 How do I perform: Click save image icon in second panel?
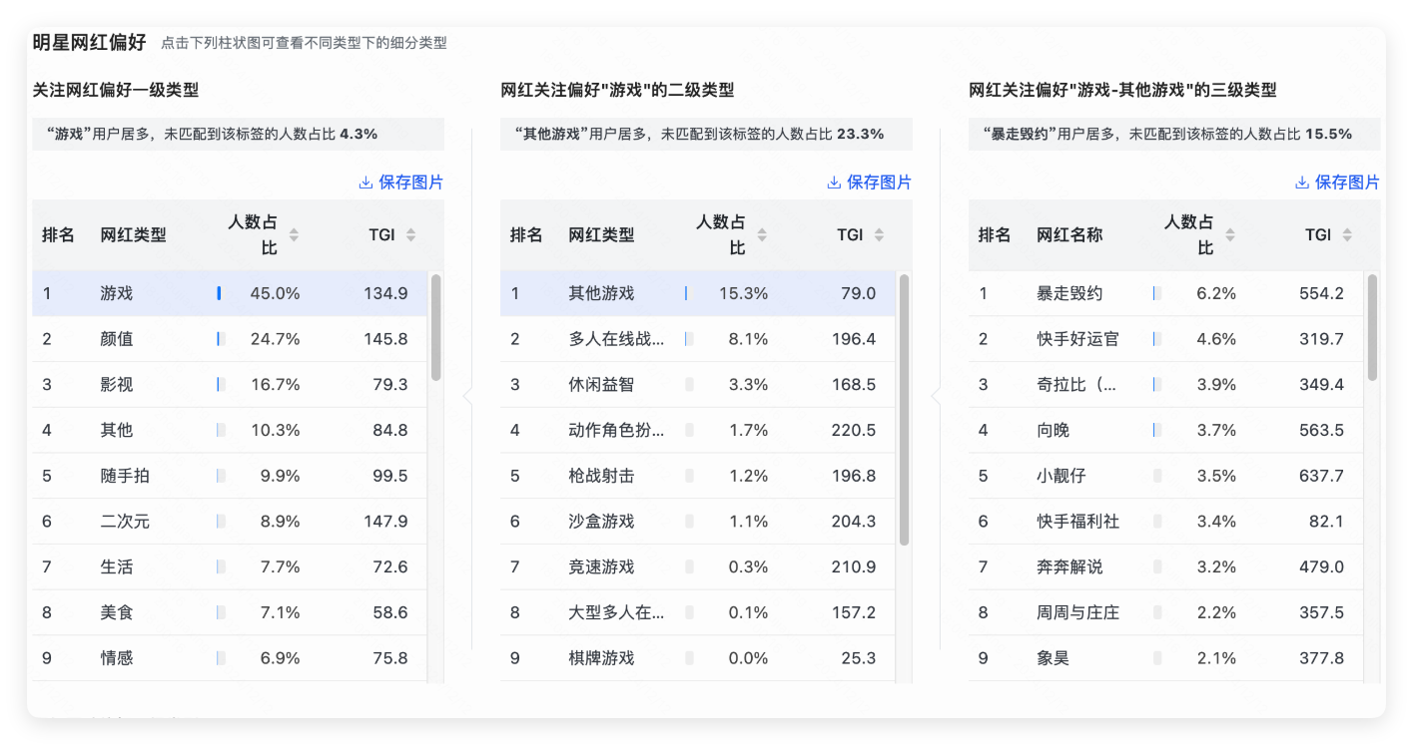[834, 183]
